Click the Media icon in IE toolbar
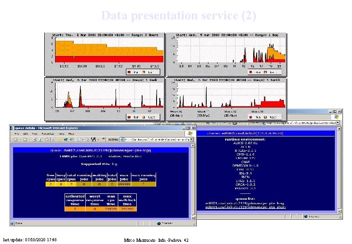This screenshot has width=352, height=244. tap(66, 140)
